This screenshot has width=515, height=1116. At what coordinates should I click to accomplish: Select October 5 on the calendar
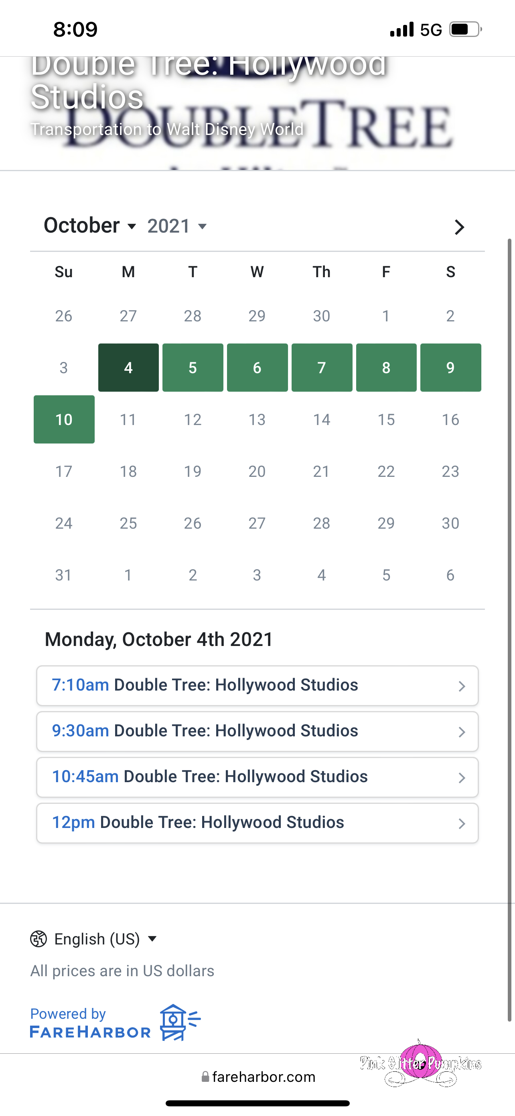[193, 367]
